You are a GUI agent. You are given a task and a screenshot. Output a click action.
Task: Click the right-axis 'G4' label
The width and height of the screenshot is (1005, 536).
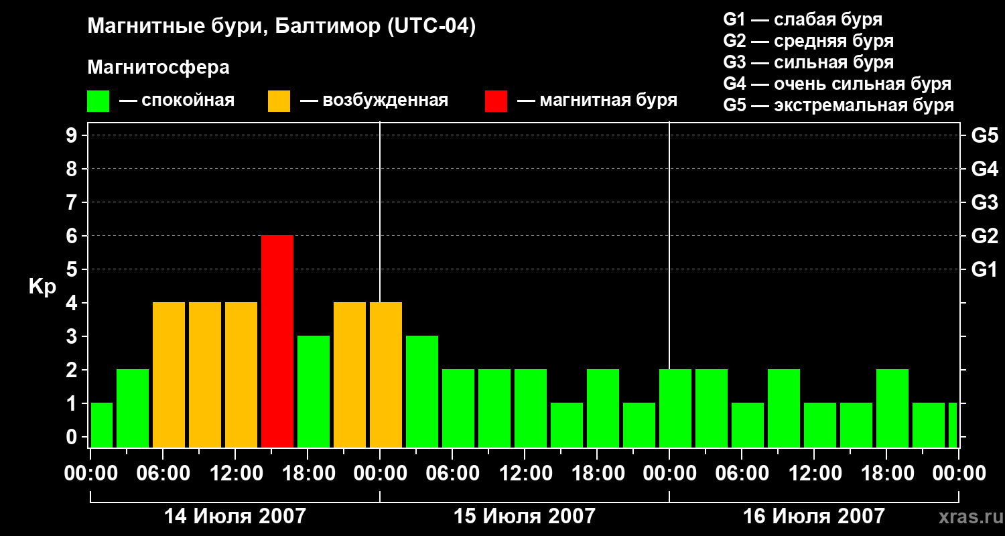click(x=984, y=169)
